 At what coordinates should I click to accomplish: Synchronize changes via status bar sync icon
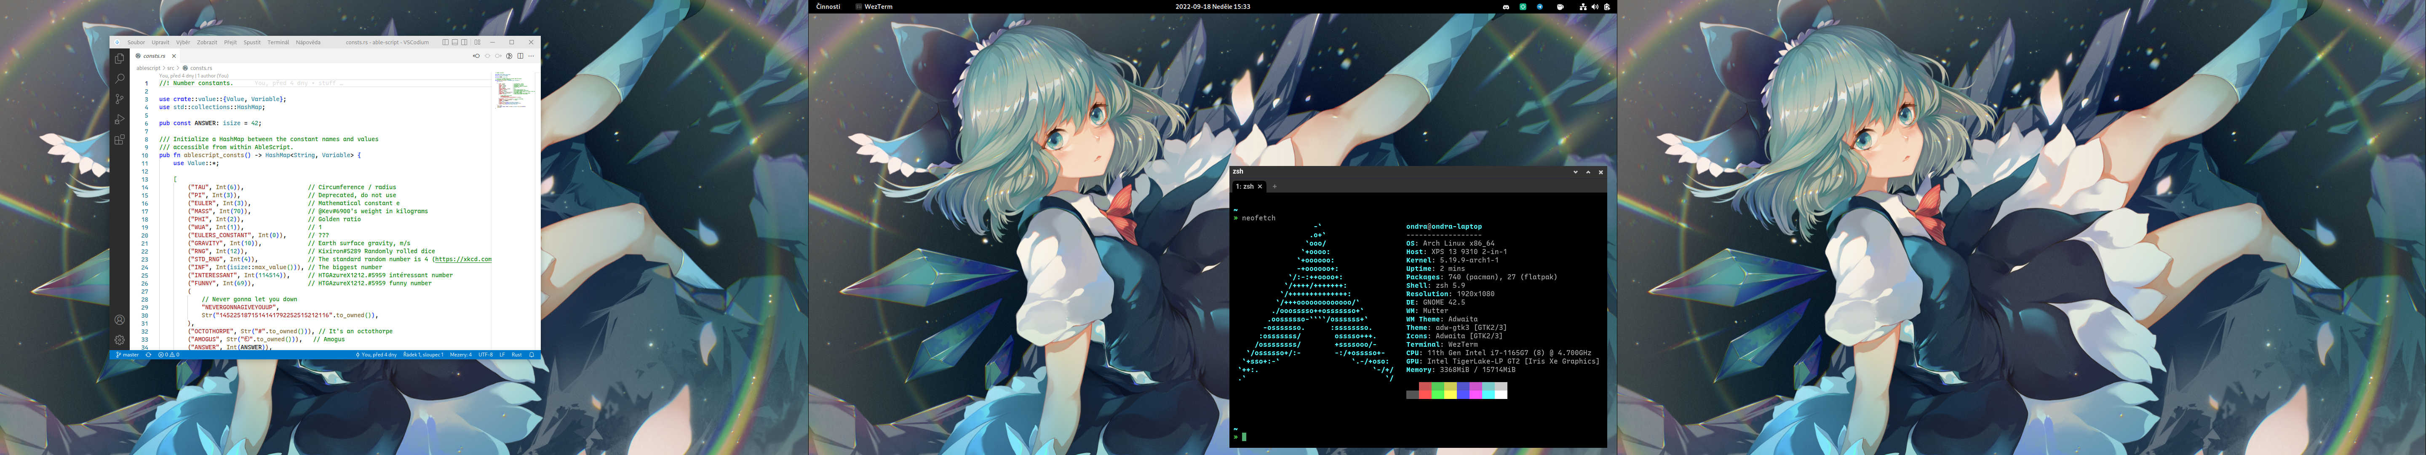pos(149,355)
